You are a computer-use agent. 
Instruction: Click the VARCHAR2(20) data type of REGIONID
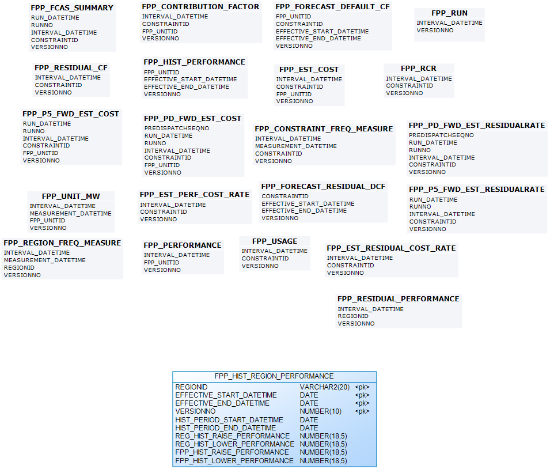(324, 387)
